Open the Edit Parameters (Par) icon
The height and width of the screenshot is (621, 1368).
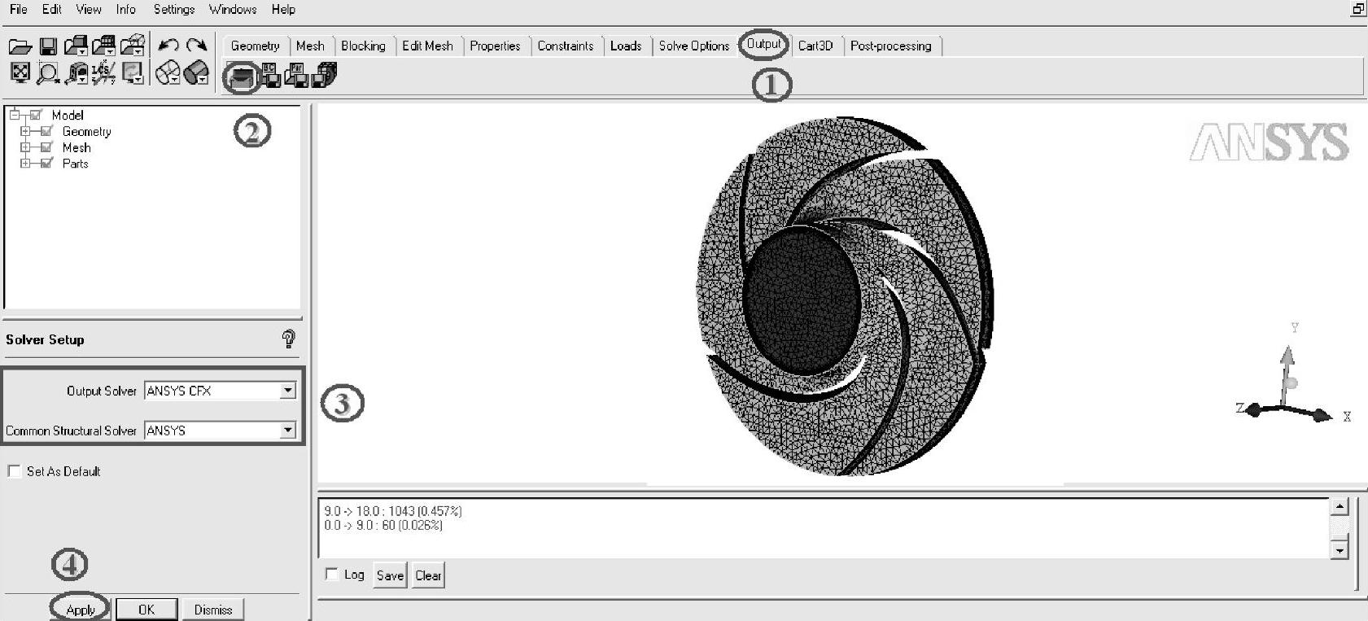296,75
